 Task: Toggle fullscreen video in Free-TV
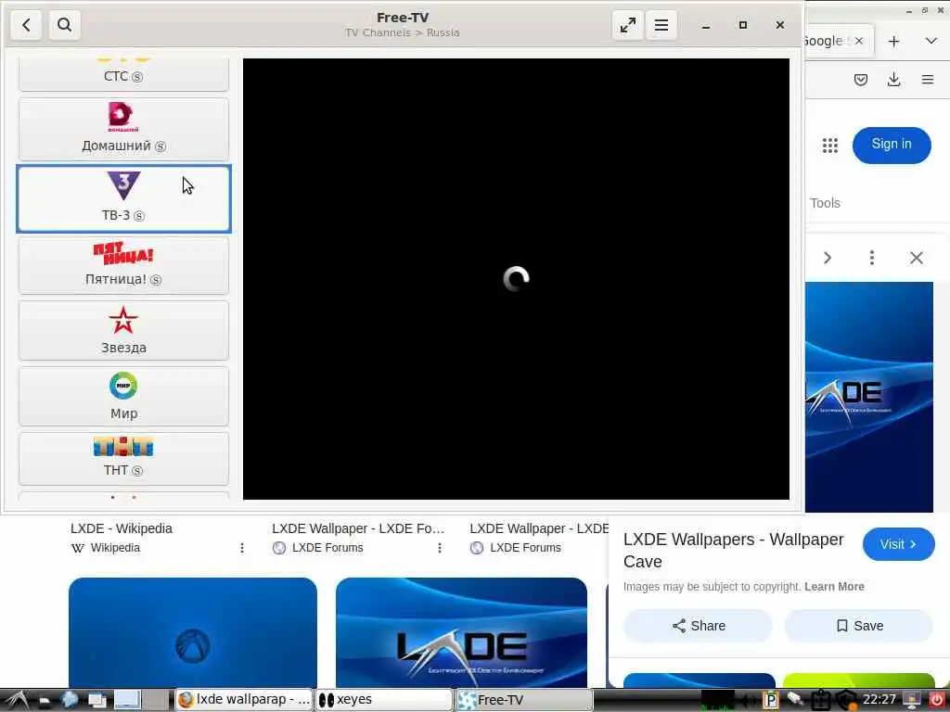pos(628,25)
